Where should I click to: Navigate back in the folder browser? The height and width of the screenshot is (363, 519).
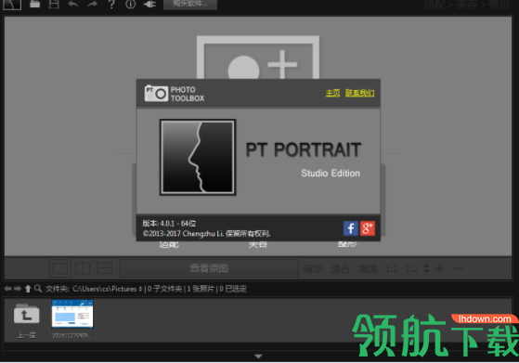point(8,289)
